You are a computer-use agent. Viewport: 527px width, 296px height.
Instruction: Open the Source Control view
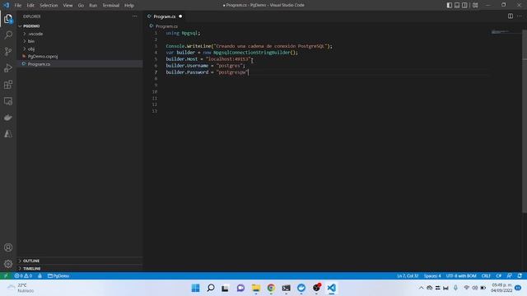pyautogui.click(x=8, y=51)
